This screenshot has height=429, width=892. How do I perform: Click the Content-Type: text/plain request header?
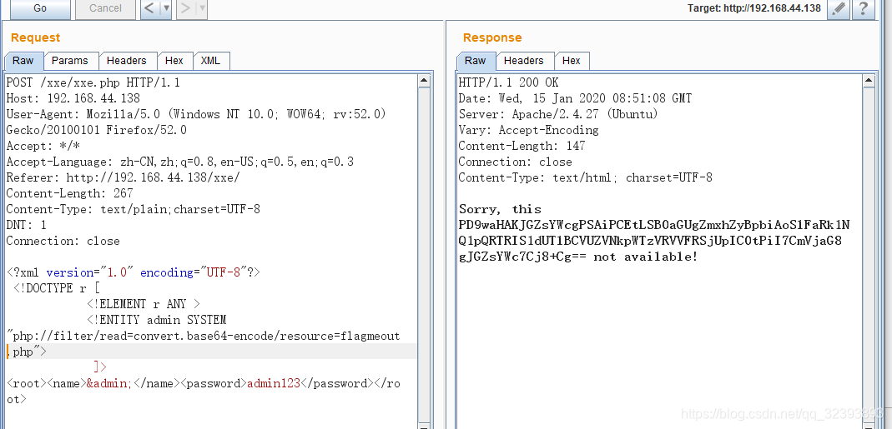pyautogui.click(x=134, y=210)
